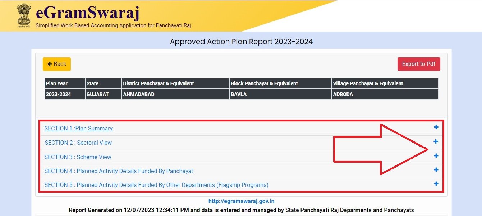Expand Section 4 with its plus icon

click(x=436, y=170)
